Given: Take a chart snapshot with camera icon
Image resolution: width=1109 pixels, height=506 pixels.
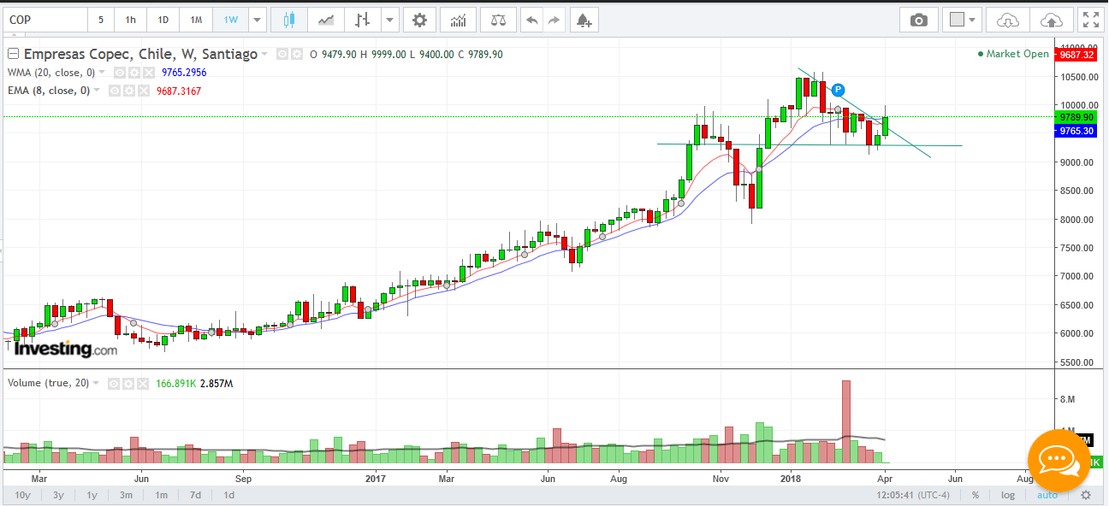Looking at the screenshot, I should coord(919,20).
